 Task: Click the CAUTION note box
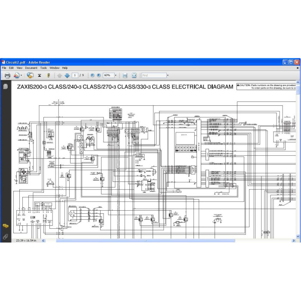266,86
